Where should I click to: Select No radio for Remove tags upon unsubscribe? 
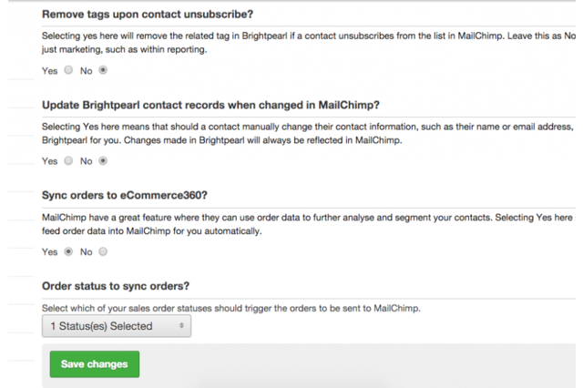pyautogui.click(x=102, y=70)
